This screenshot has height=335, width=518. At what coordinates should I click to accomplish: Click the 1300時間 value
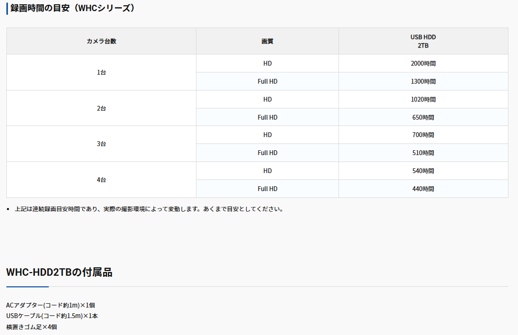point(423,81)
